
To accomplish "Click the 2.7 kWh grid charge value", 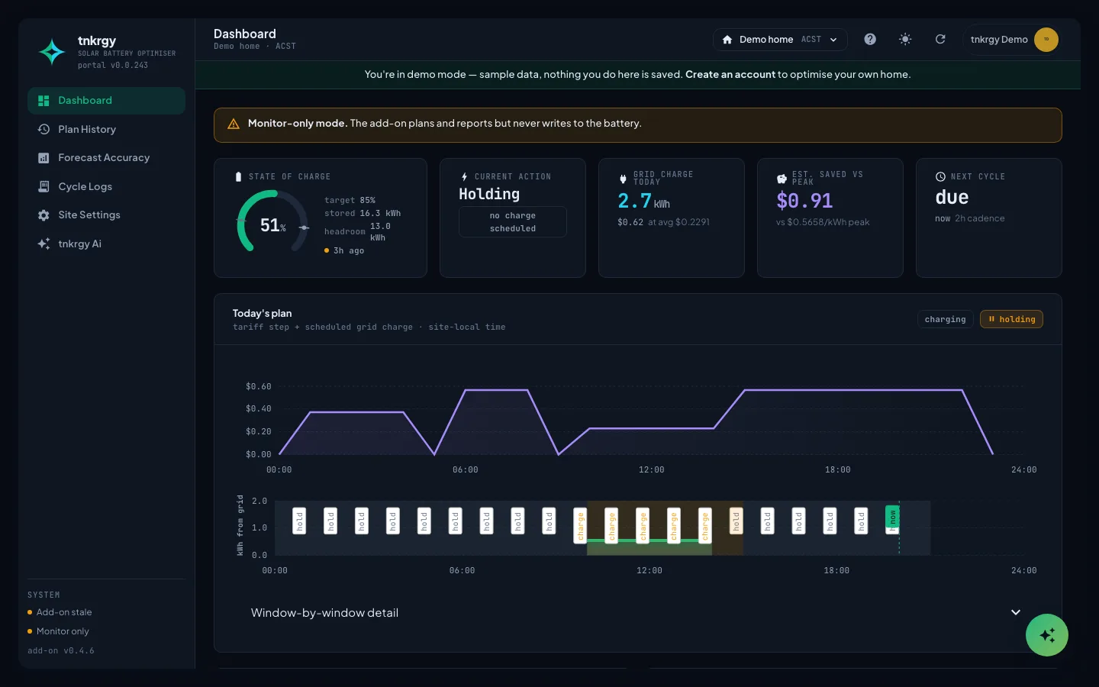I will (x=643, y=202).
